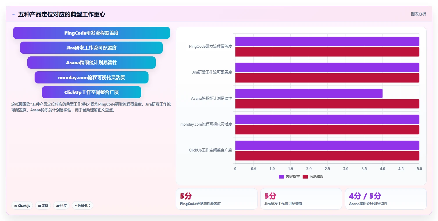Click the 表格 tag

(43, 206)
